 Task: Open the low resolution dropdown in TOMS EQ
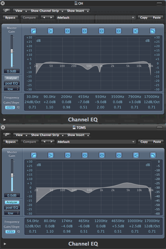pyautogui.click(x=12, y=213)
